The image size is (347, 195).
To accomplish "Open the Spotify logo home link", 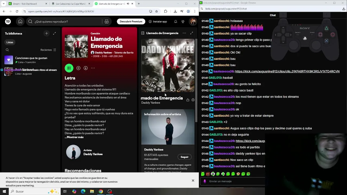I will [x=8, y=21].
